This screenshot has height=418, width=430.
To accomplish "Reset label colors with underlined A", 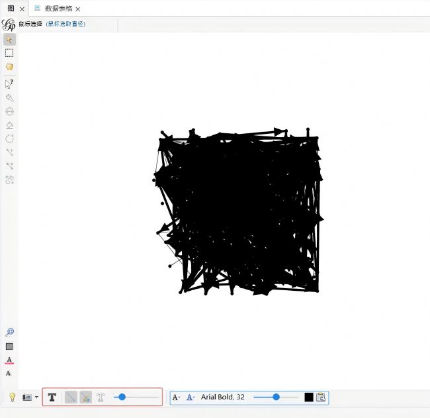I will click(9, 360).
